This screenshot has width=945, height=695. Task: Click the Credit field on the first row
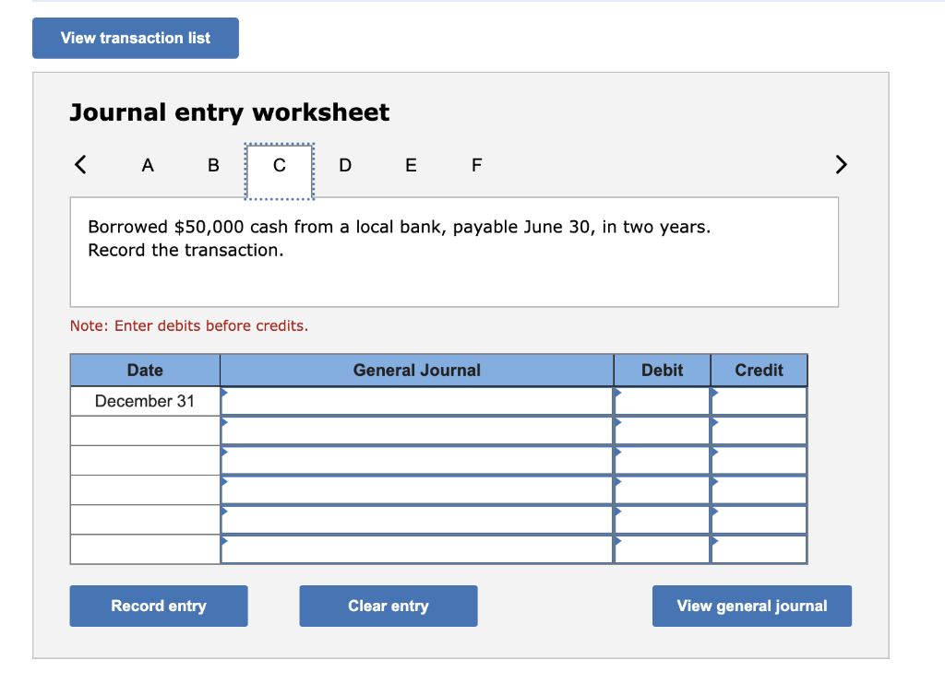tap(759, 401)
